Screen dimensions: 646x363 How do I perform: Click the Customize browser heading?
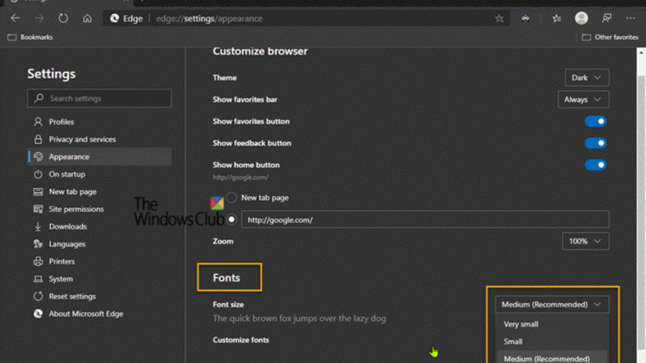click(260, 52)
